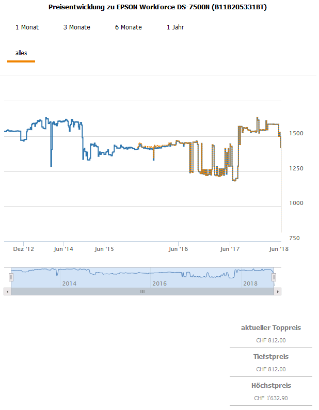
Task: Choose the 1 Jahr time range
Action: point(175,27)
